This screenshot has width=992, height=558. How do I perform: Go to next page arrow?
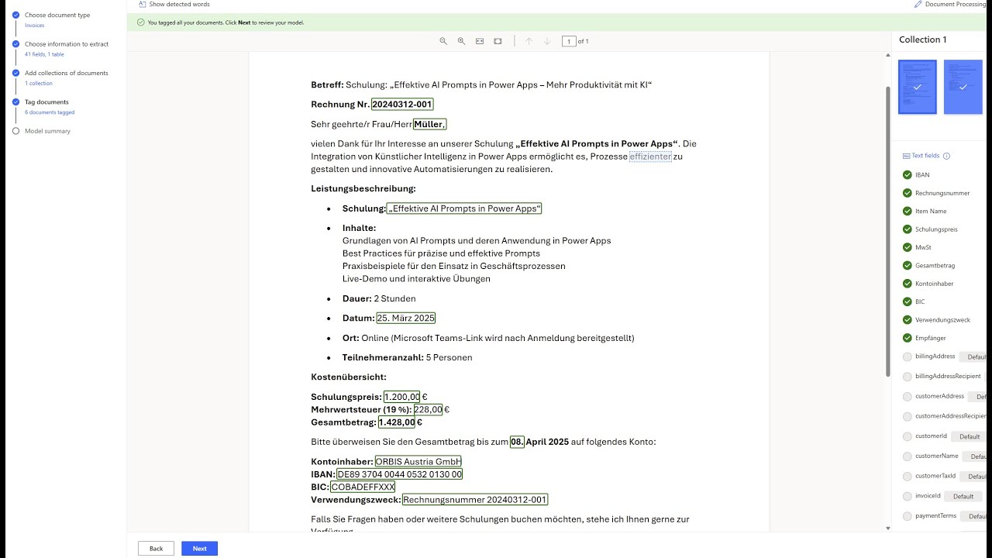tap(547, 41)
